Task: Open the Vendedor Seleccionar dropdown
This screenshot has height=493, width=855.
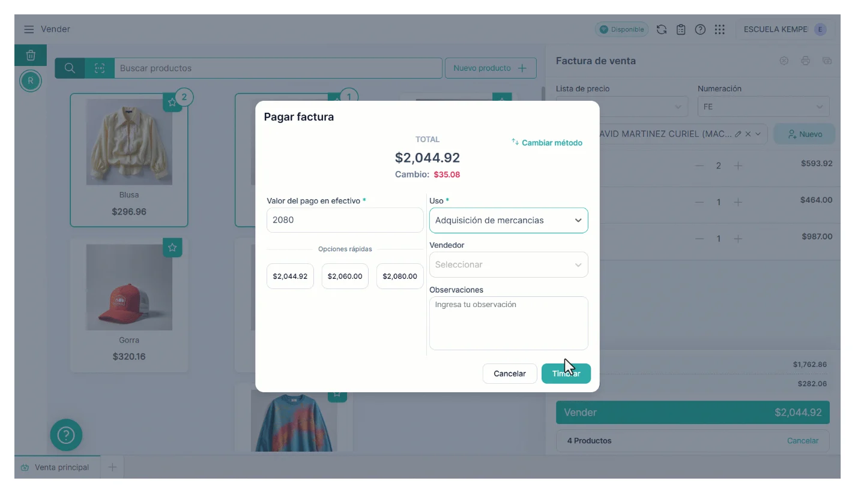Action: tap(509, 264)
